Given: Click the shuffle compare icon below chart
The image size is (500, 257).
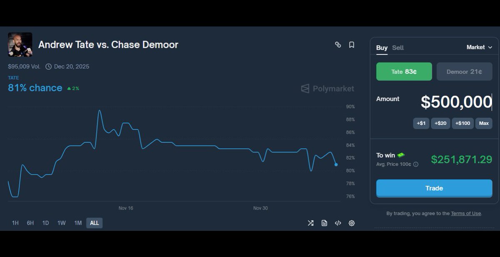Looking at the screenshot, I should [310, 223].
